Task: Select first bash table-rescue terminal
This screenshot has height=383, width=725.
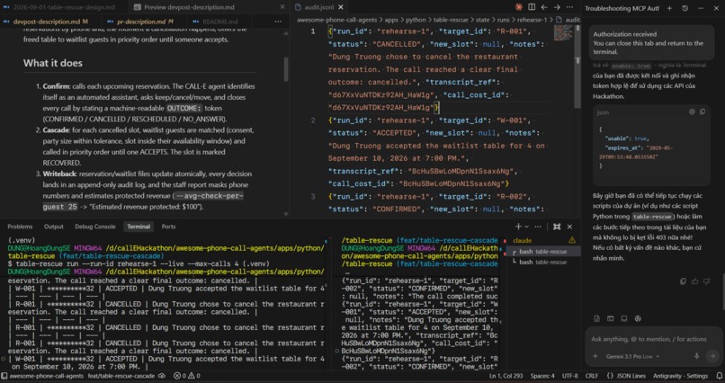Action: click(x=542, y=252)
